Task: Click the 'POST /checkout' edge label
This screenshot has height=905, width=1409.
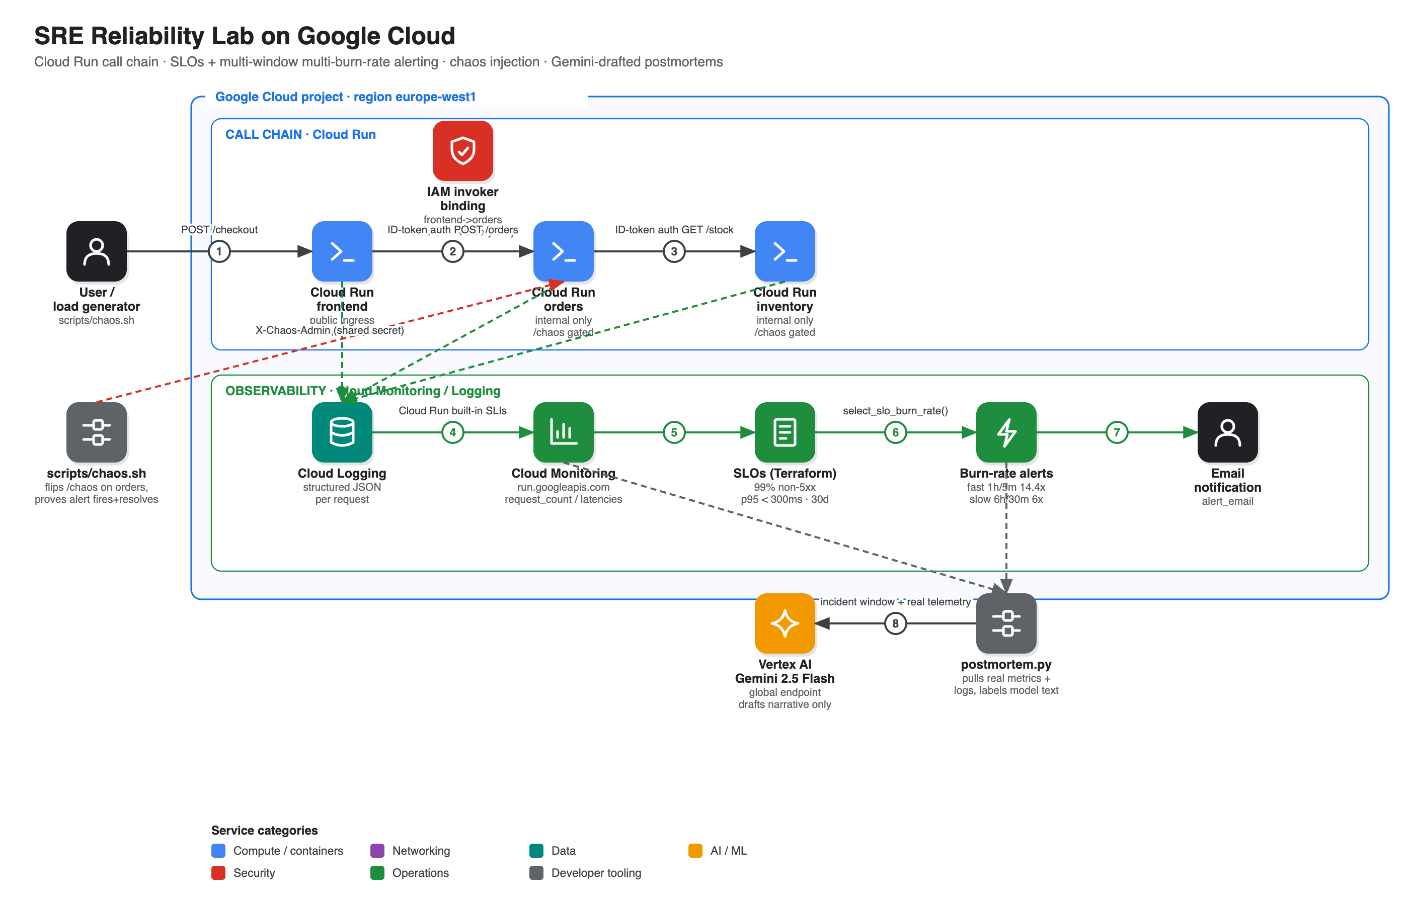Action: pyautogui.click(x=219, y=230)
